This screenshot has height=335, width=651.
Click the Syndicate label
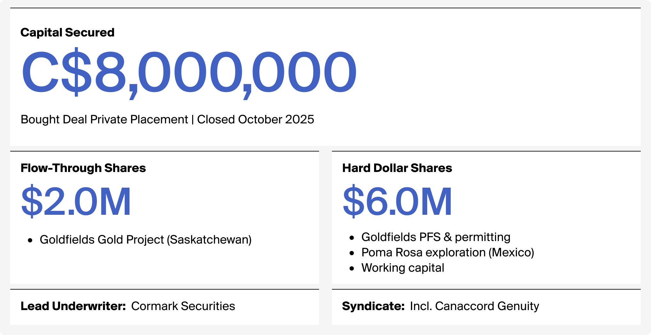[x=373, y=306]
